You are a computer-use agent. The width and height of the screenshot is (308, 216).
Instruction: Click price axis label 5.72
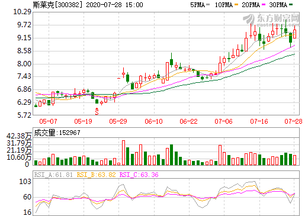24,115
